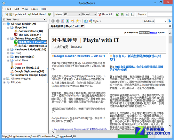
Task: Toggle the Show All filter button
Action: point(105,14)
